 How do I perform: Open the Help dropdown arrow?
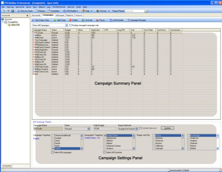pos(92,11)
